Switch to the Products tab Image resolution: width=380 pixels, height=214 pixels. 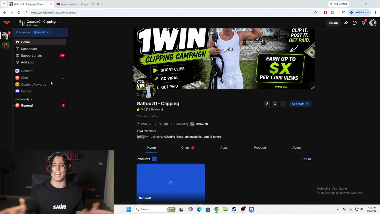click(260, 148)
